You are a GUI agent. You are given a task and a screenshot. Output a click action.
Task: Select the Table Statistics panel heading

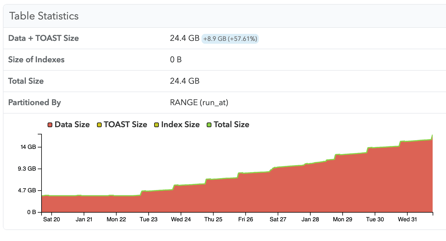pos(44,16)
